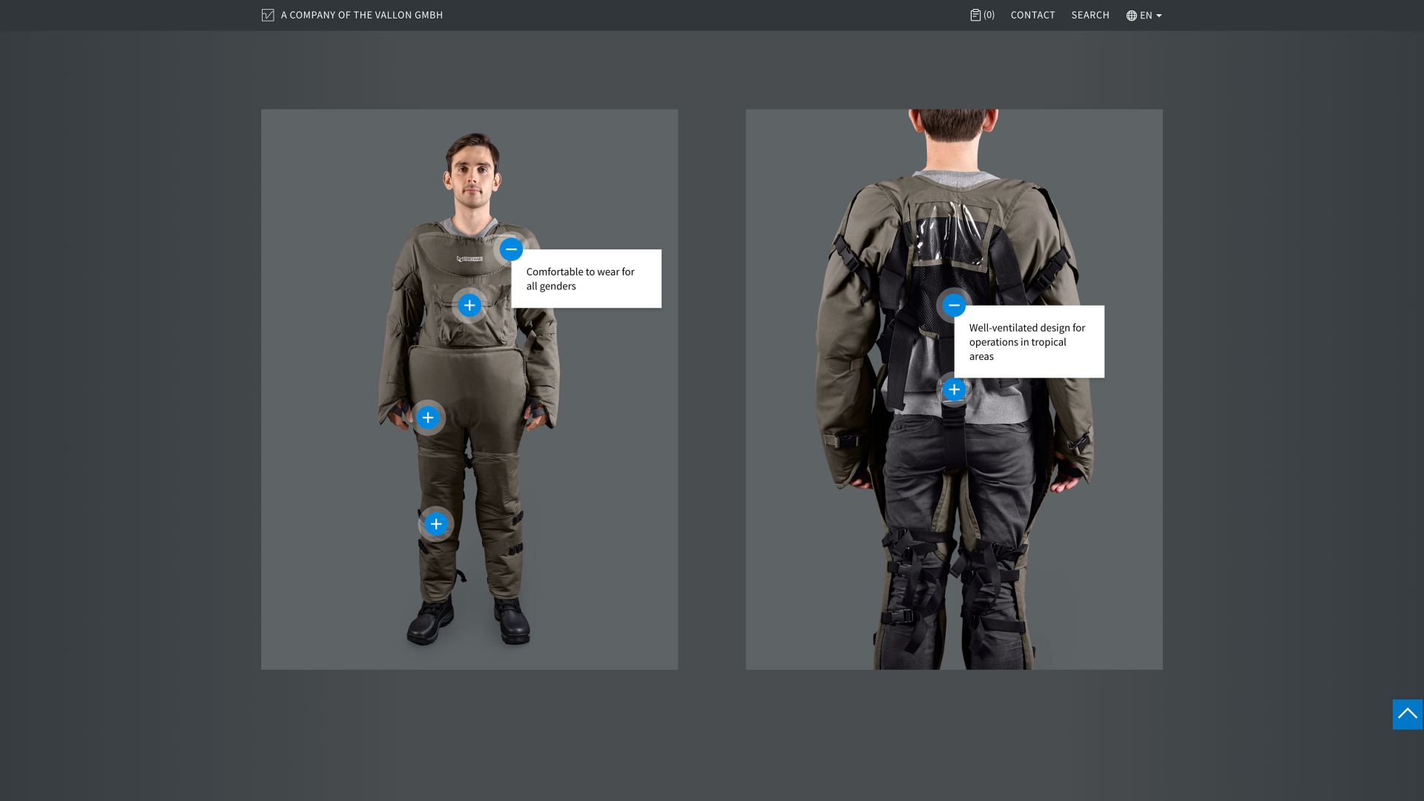
Task: Click the Vallon company logo icon
Action: [x=268, y=15]
